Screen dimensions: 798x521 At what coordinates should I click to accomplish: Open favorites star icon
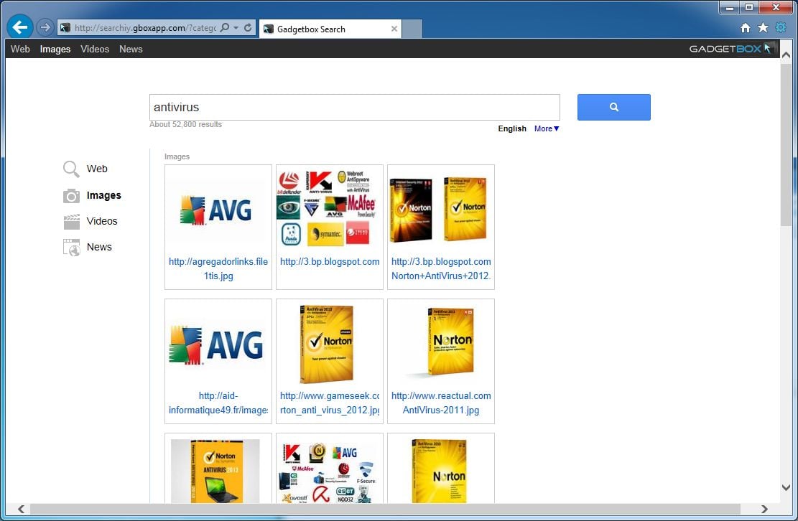tap(763, 27)
